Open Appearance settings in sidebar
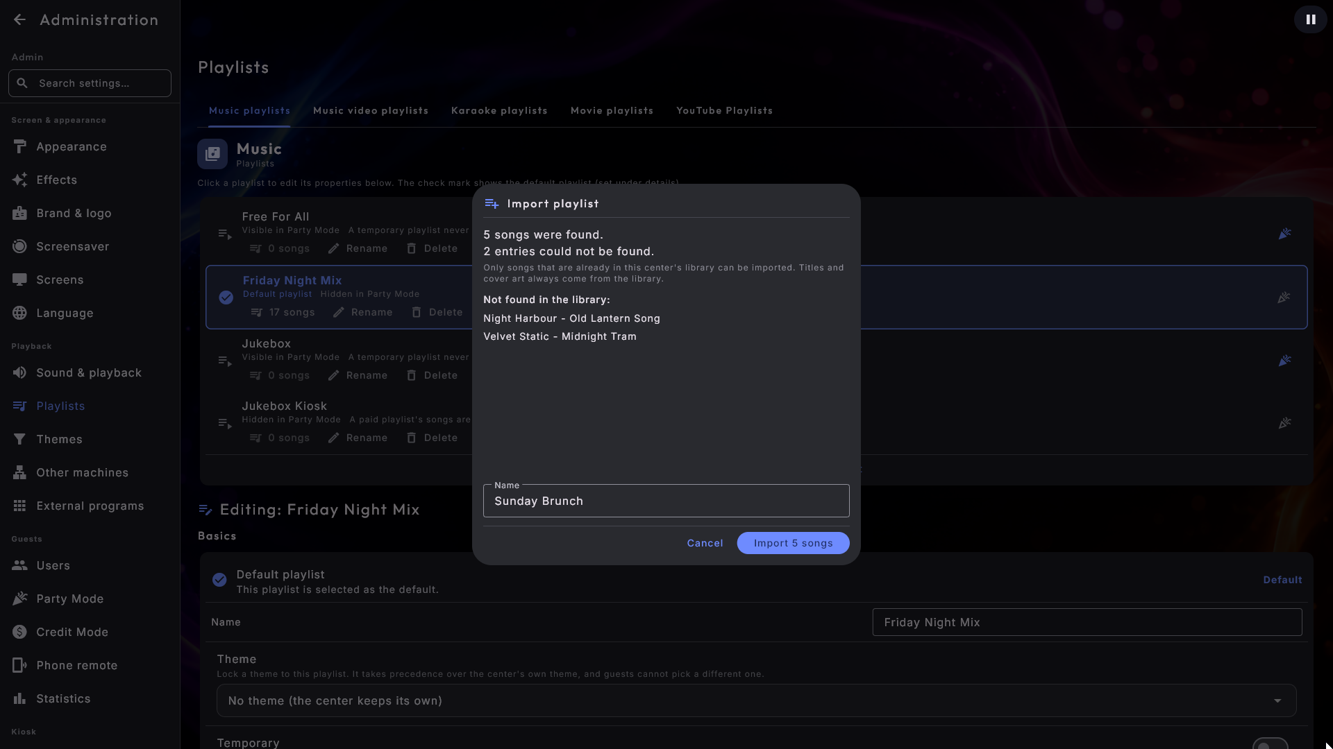 [x=90, y=147]
